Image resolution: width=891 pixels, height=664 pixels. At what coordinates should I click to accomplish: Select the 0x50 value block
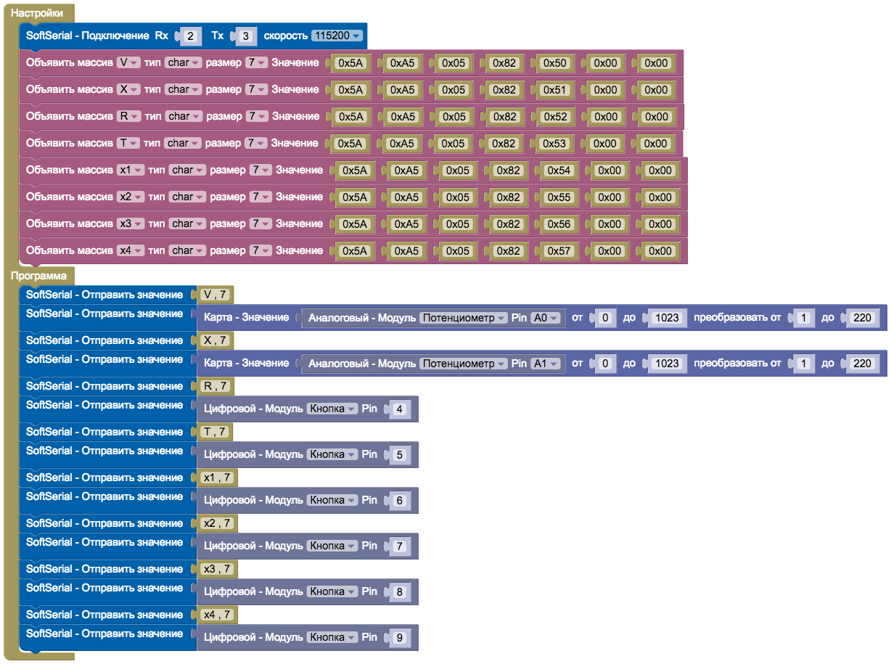click(x=554, y=63)
